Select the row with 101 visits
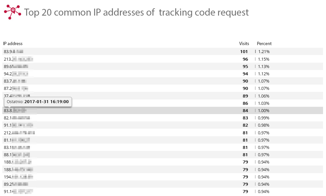The width and height of the screenshot is (326, 196). pos(163,51)
